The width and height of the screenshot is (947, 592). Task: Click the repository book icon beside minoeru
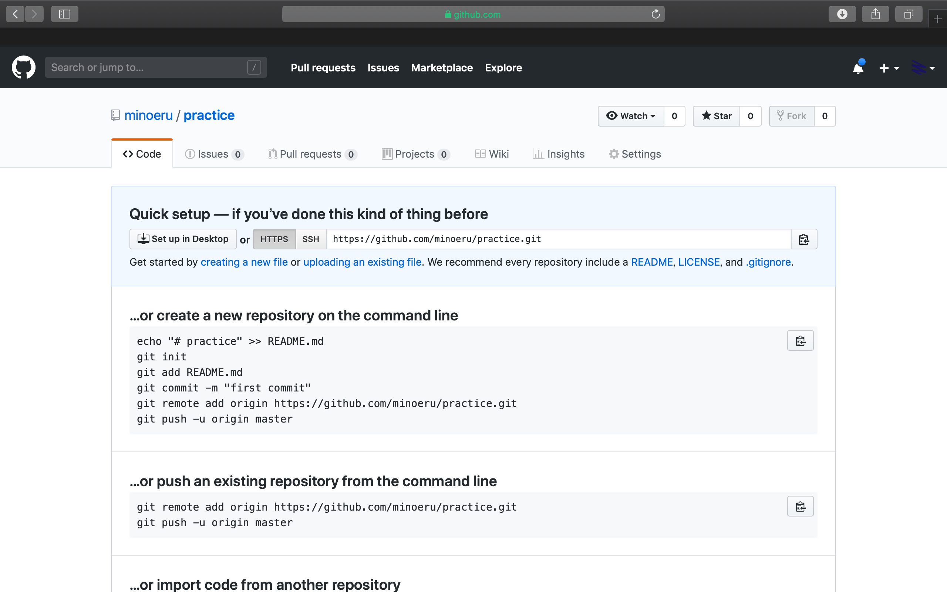coord(115,115)
